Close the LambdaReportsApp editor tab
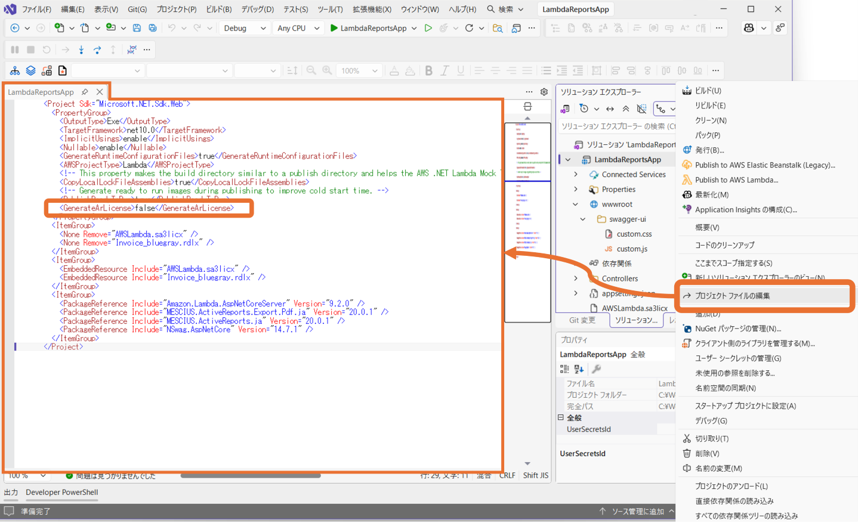Image resolution: width=858 pixels, height=523 pixels. (100, 92)
